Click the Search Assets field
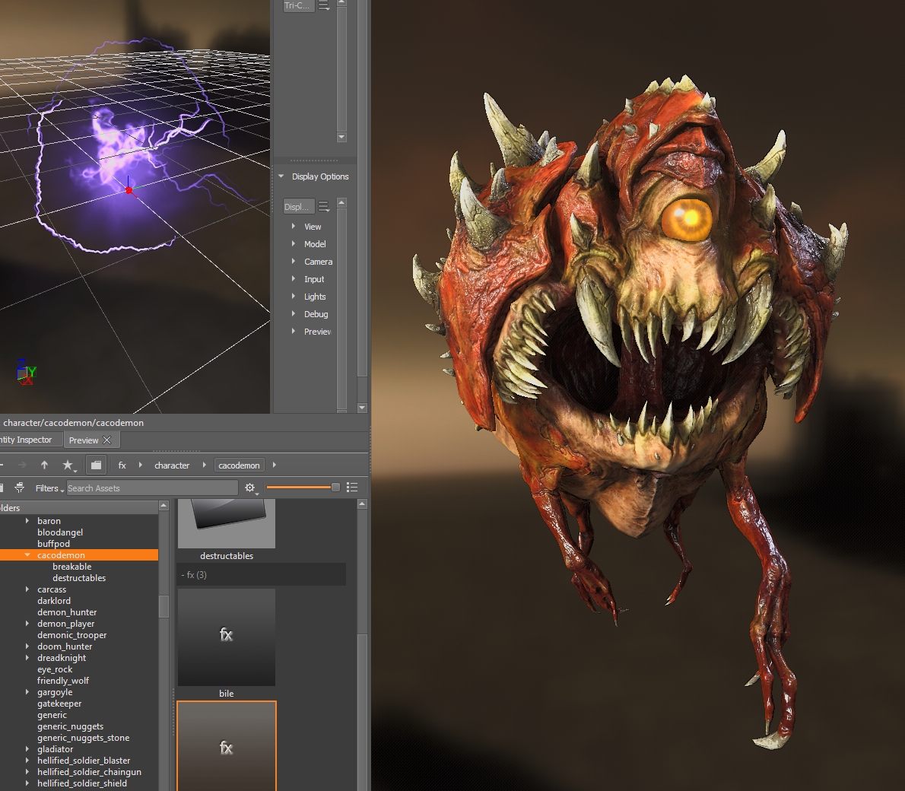Screen dimensions: 905x791 152,488
